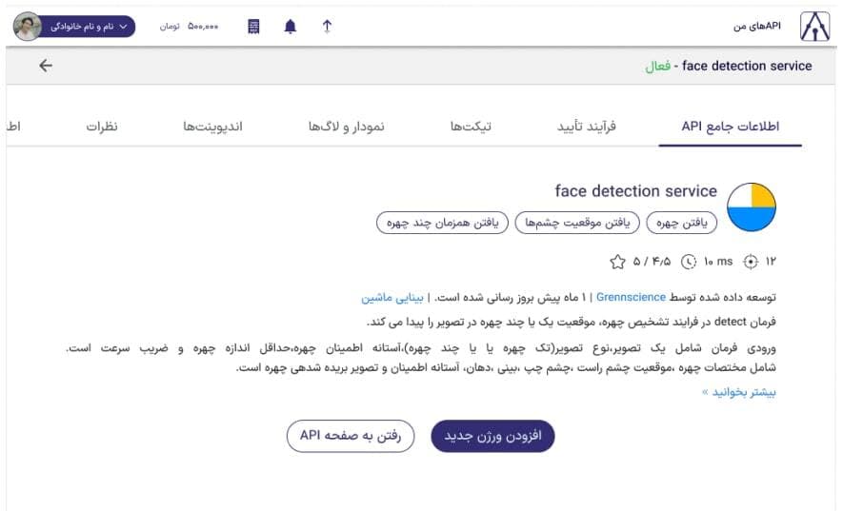This screenshot has width=843, height=511.
Task: Select the یافتن چهره tag
Action: pyautogui.click(x=682, y=223)
